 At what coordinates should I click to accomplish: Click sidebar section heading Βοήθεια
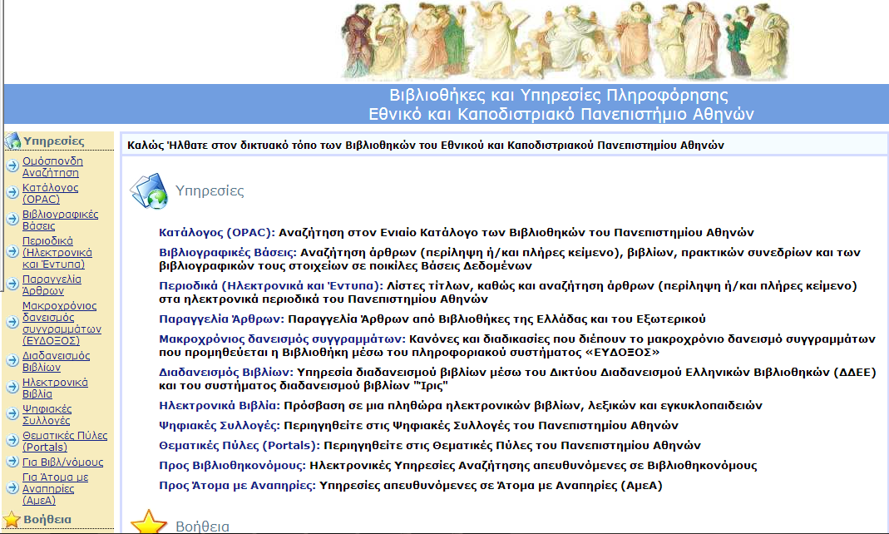coord(47,519)
